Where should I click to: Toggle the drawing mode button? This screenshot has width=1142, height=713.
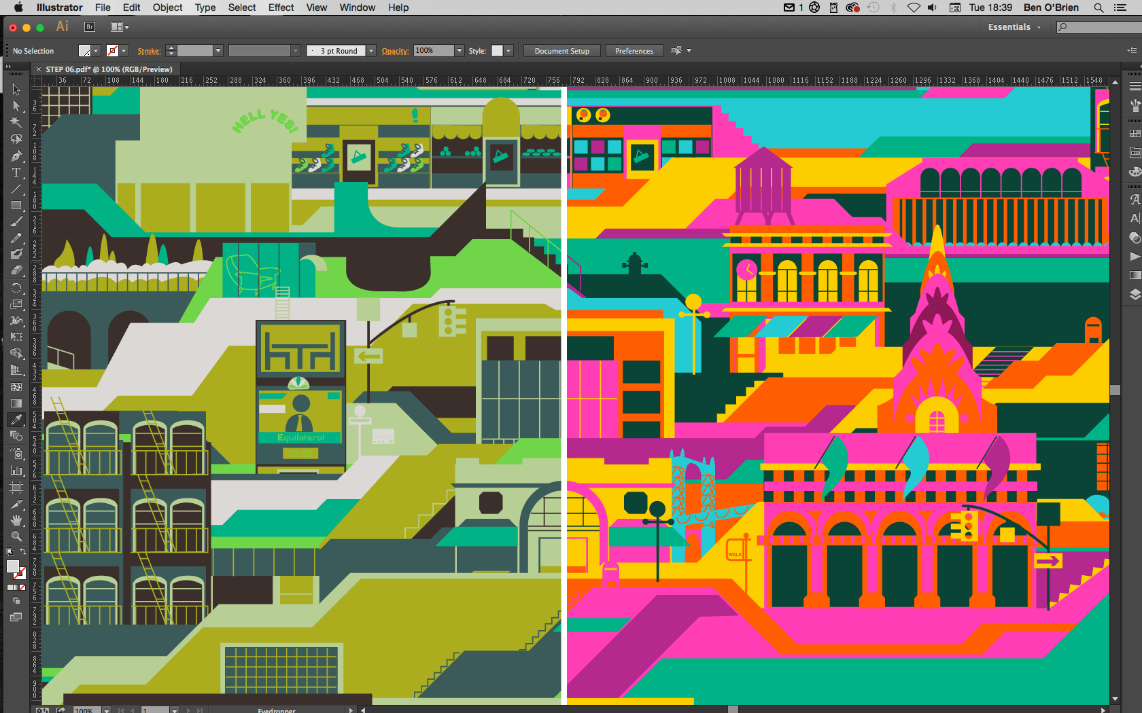coord(16,601)
